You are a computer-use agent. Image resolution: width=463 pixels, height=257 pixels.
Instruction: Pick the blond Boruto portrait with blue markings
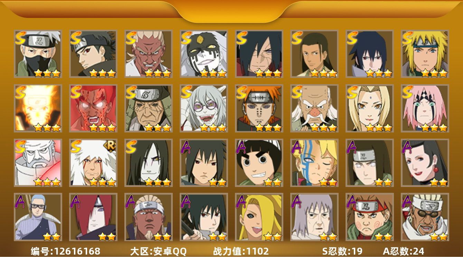coord(314,163)
